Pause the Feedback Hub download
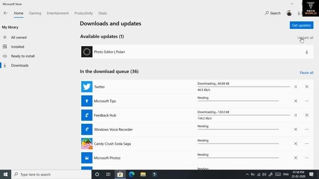 click(x=296, y=115)
